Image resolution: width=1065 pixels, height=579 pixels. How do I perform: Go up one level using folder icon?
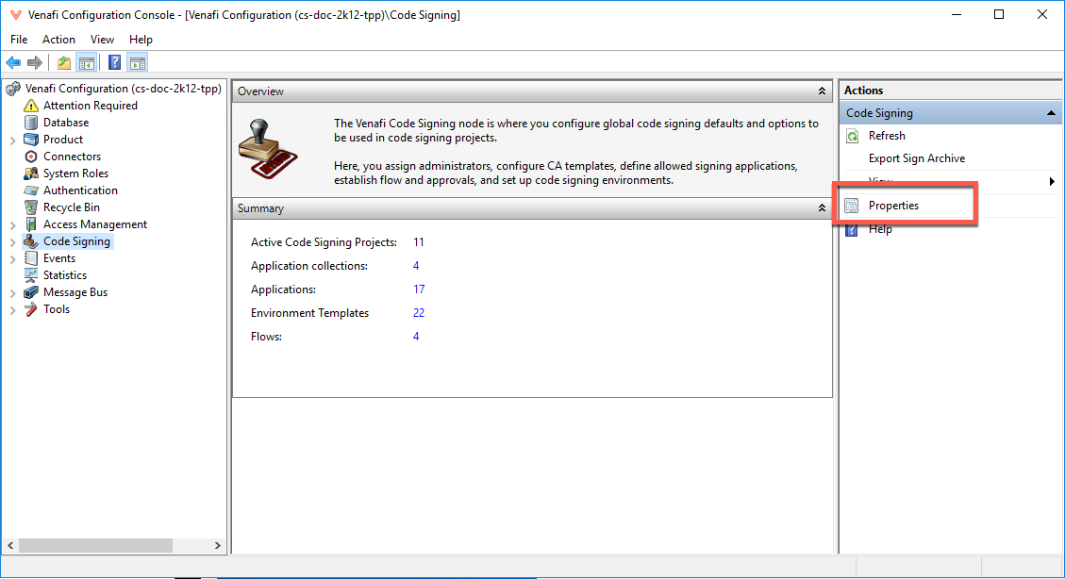pos(64,63)
